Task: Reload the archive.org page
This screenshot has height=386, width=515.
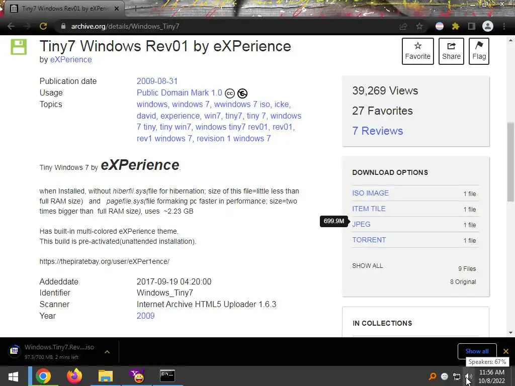Action: 43,26
